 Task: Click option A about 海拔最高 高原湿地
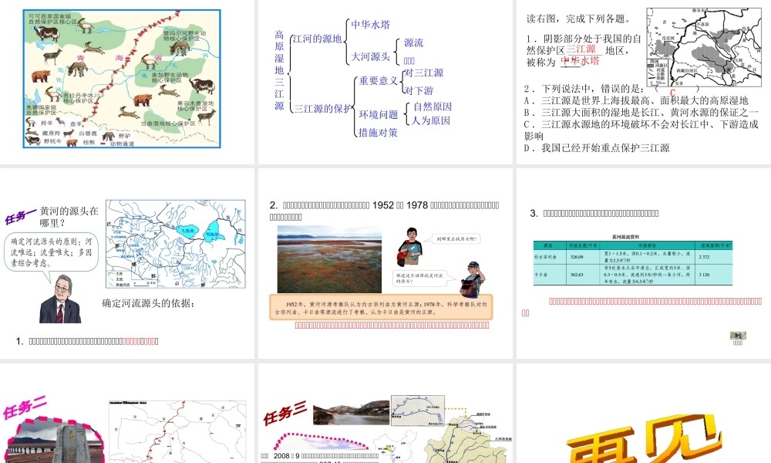636,101
